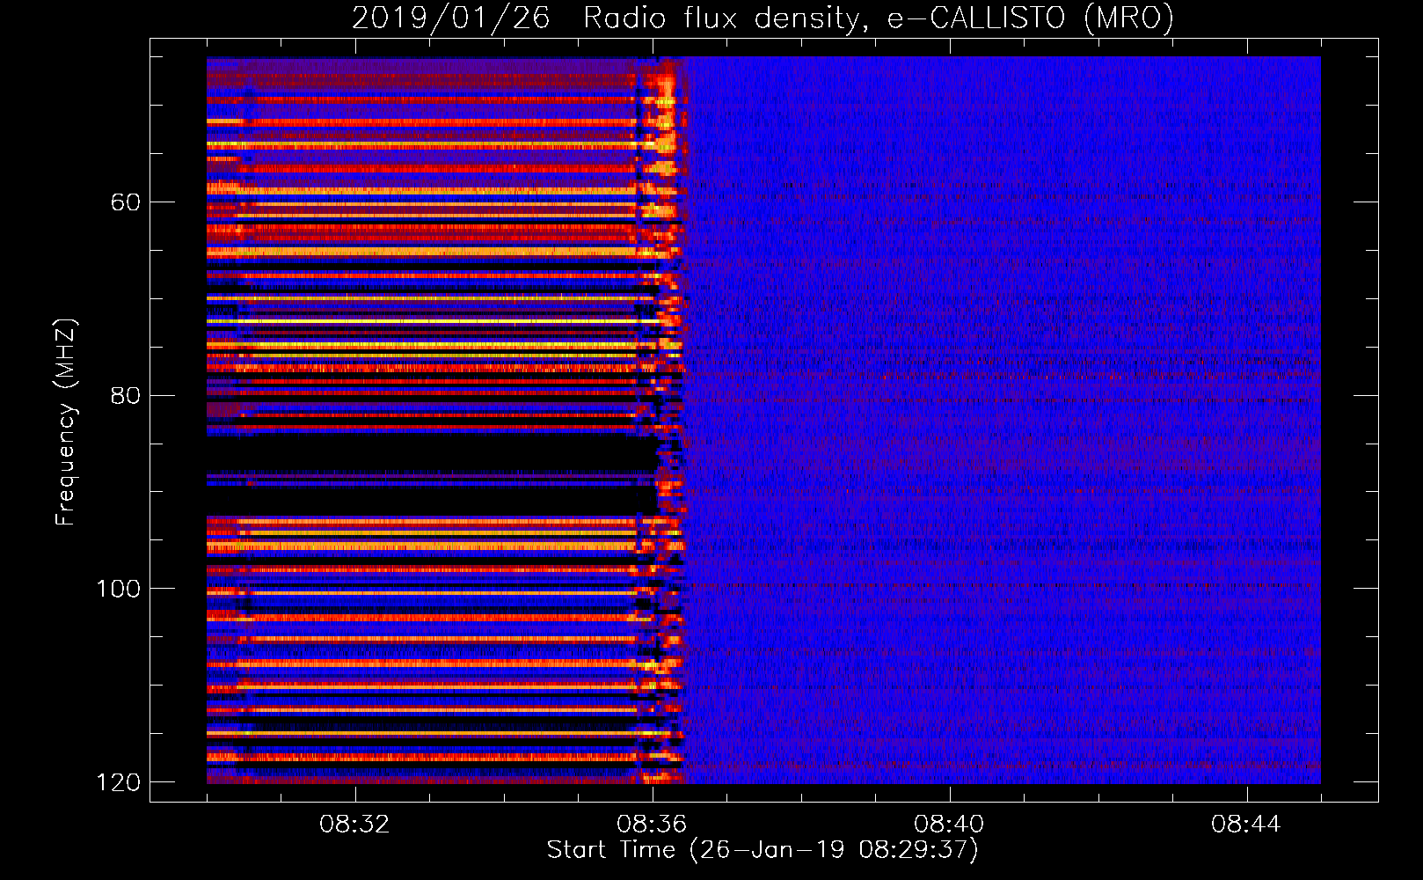Select the 60 frequency tick label

tap(126, 202)
